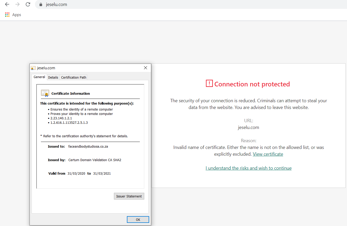Click 'I understand the risks and wish to continue'
This screenshot has width=347, height=226.
click(248, 168)
